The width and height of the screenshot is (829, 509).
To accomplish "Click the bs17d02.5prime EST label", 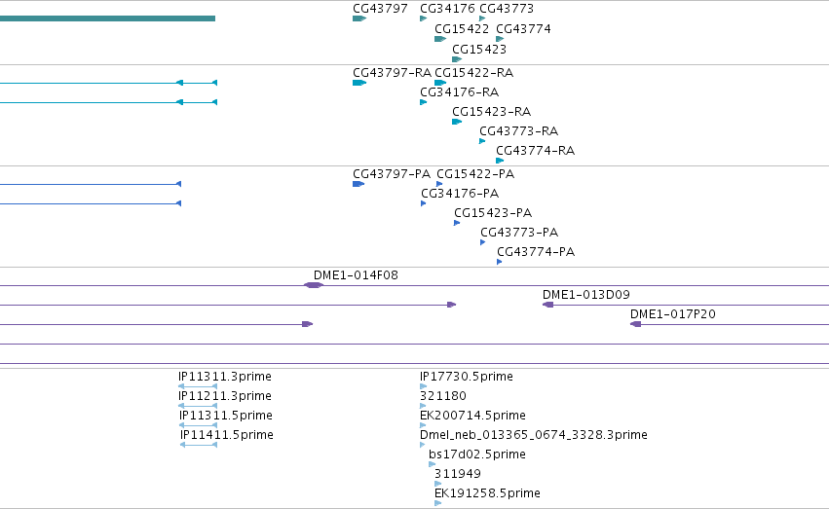I will click(x=477, y=455).
